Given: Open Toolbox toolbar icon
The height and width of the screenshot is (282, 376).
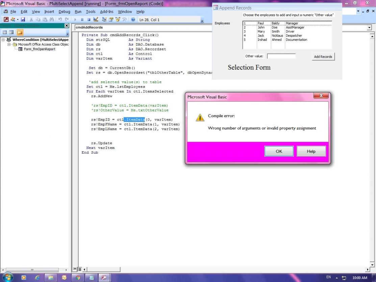Looking at the screenshot, I should 124,20.
